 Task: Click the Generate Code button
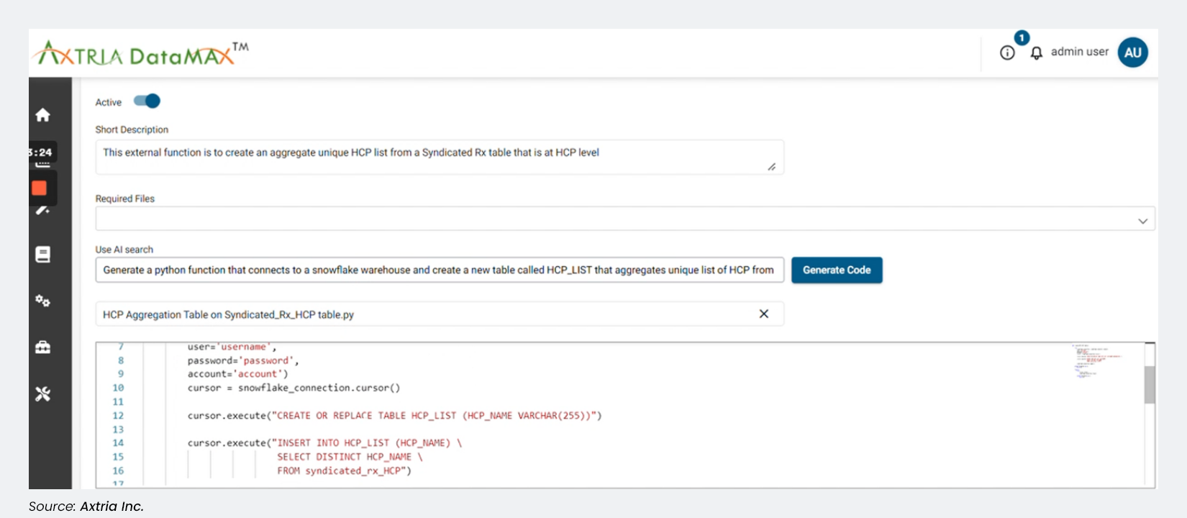[x=837, y=271]
